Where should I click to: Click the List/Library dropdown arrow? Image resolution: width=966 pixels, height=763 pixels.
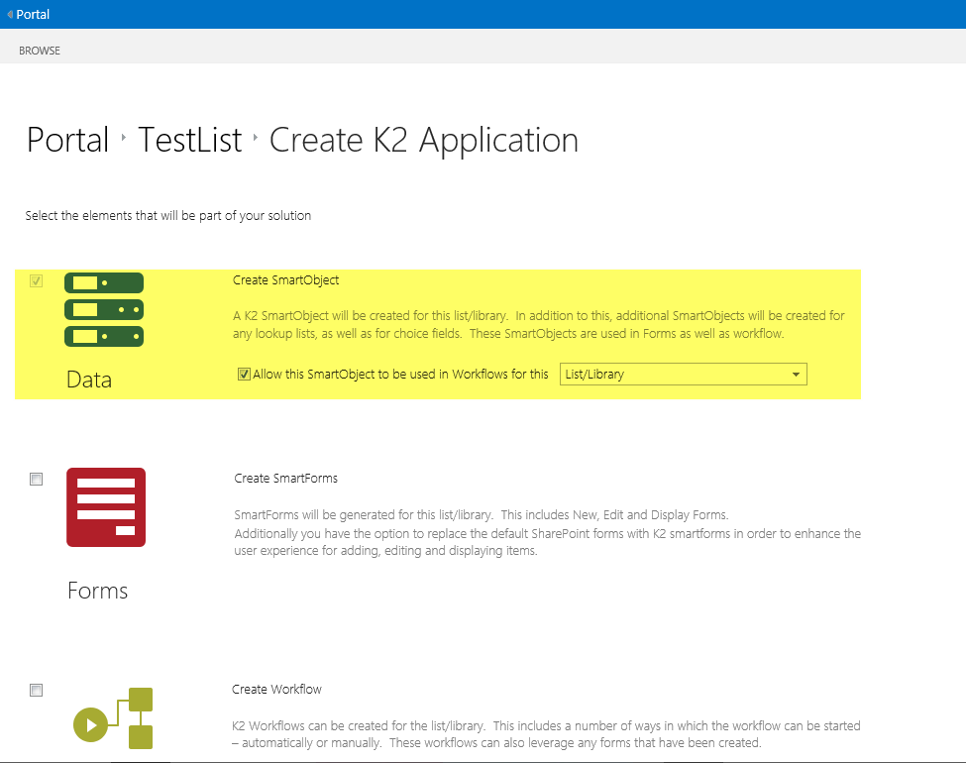coord(796,375)
